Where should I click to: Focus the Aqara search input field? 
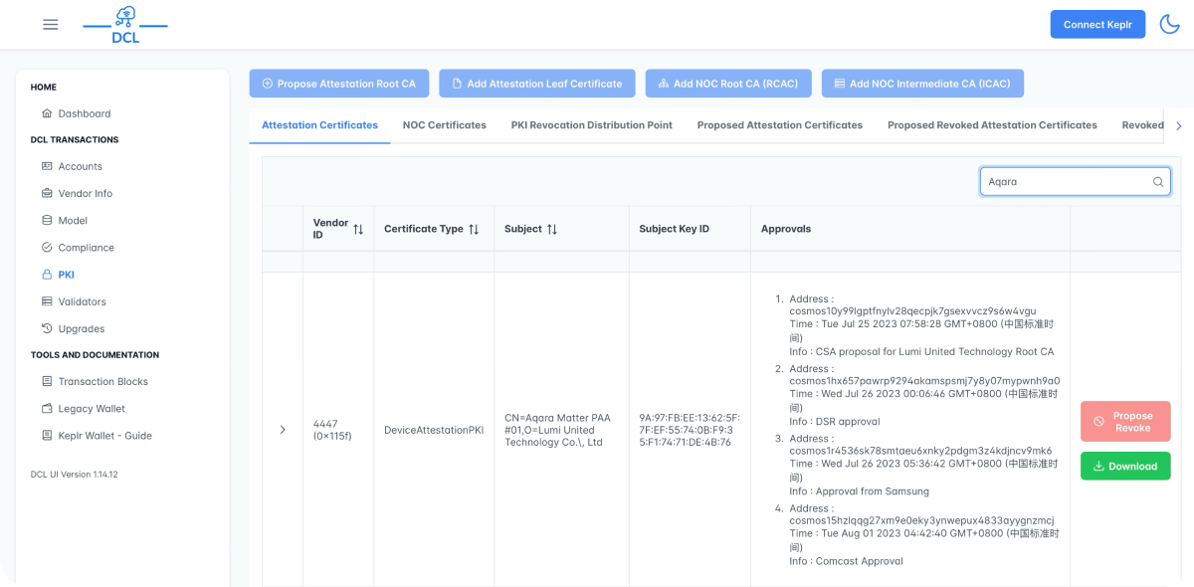pos(1063,182)
